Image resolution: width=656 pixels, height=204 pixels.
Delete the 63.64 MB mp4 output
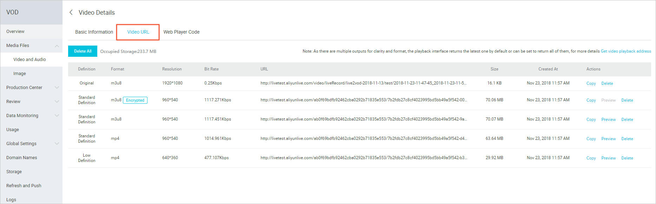point(627,139)
